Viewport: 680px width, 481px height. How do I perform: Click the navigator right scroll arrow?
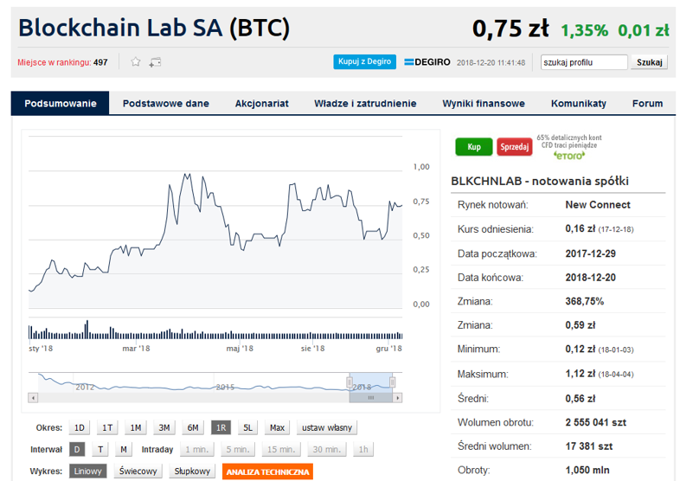pos(398,397)
